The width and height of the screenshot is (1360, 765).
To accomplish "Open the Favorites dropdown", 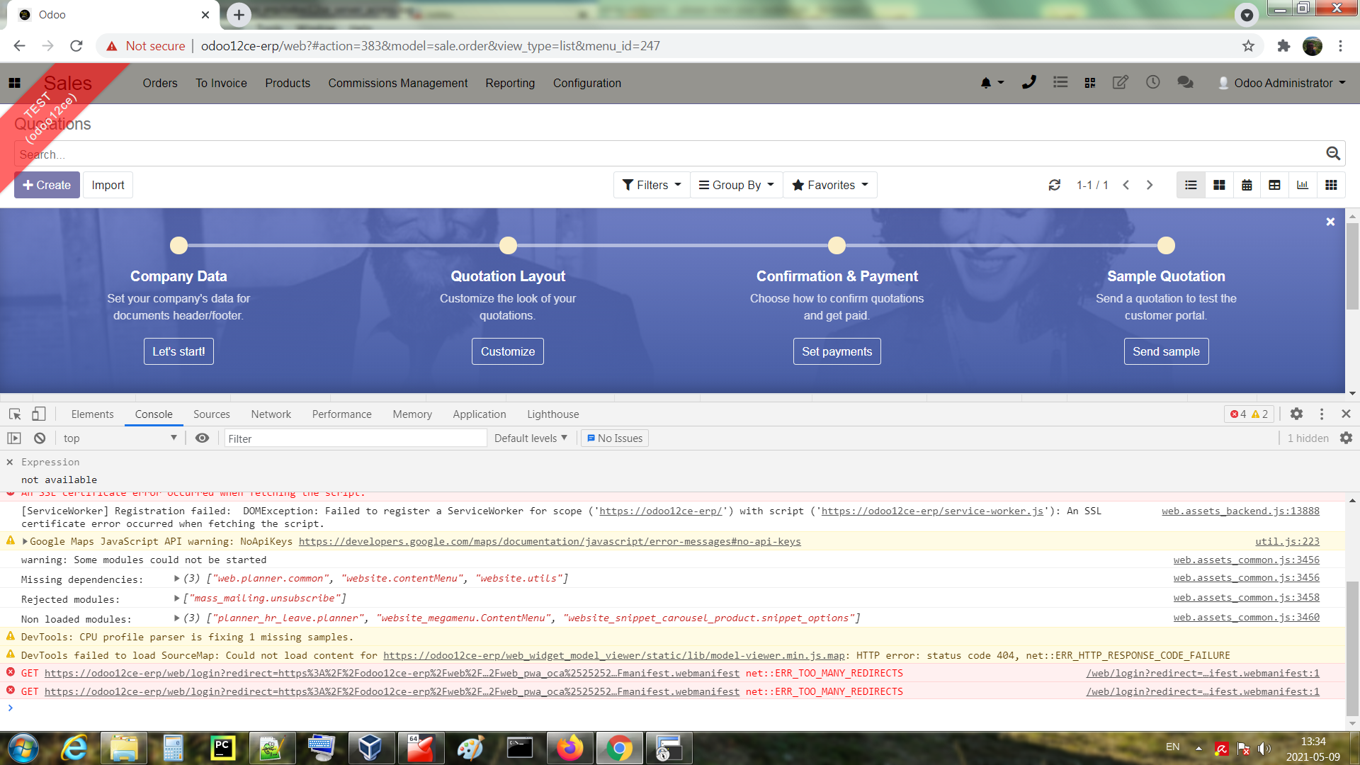I will pos(829,185).
